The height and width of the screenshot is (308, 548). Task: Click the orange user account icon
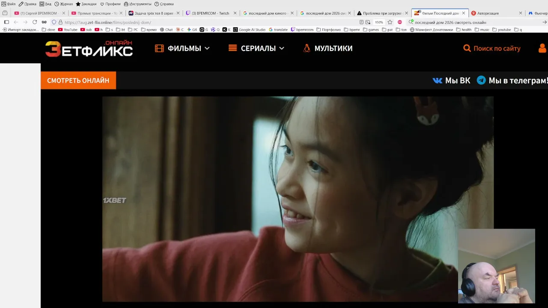(x=542, y=48)
